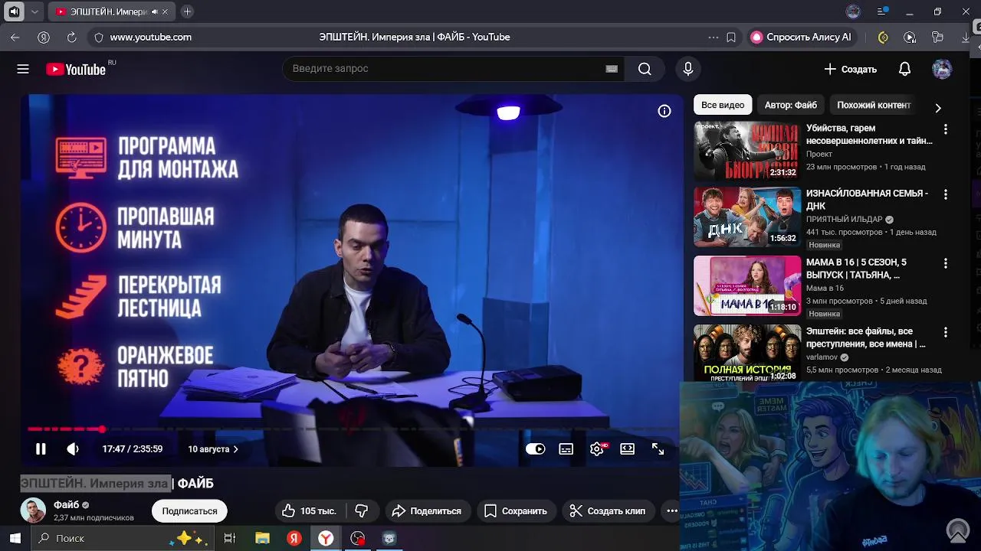981x551 pixels.
Task: Show the video info card icon
Action: coord(664,111)
